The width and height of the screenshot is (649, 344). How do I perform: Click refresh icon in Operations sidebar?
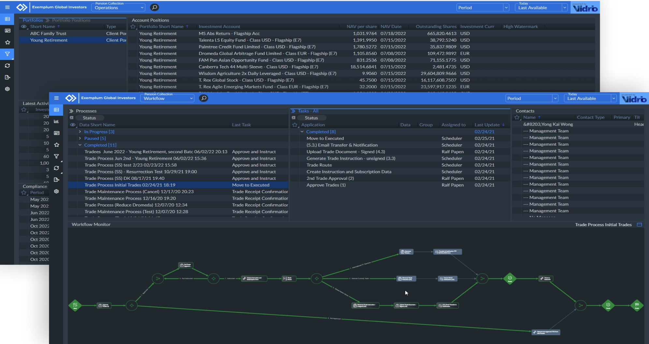click(7, 65)
